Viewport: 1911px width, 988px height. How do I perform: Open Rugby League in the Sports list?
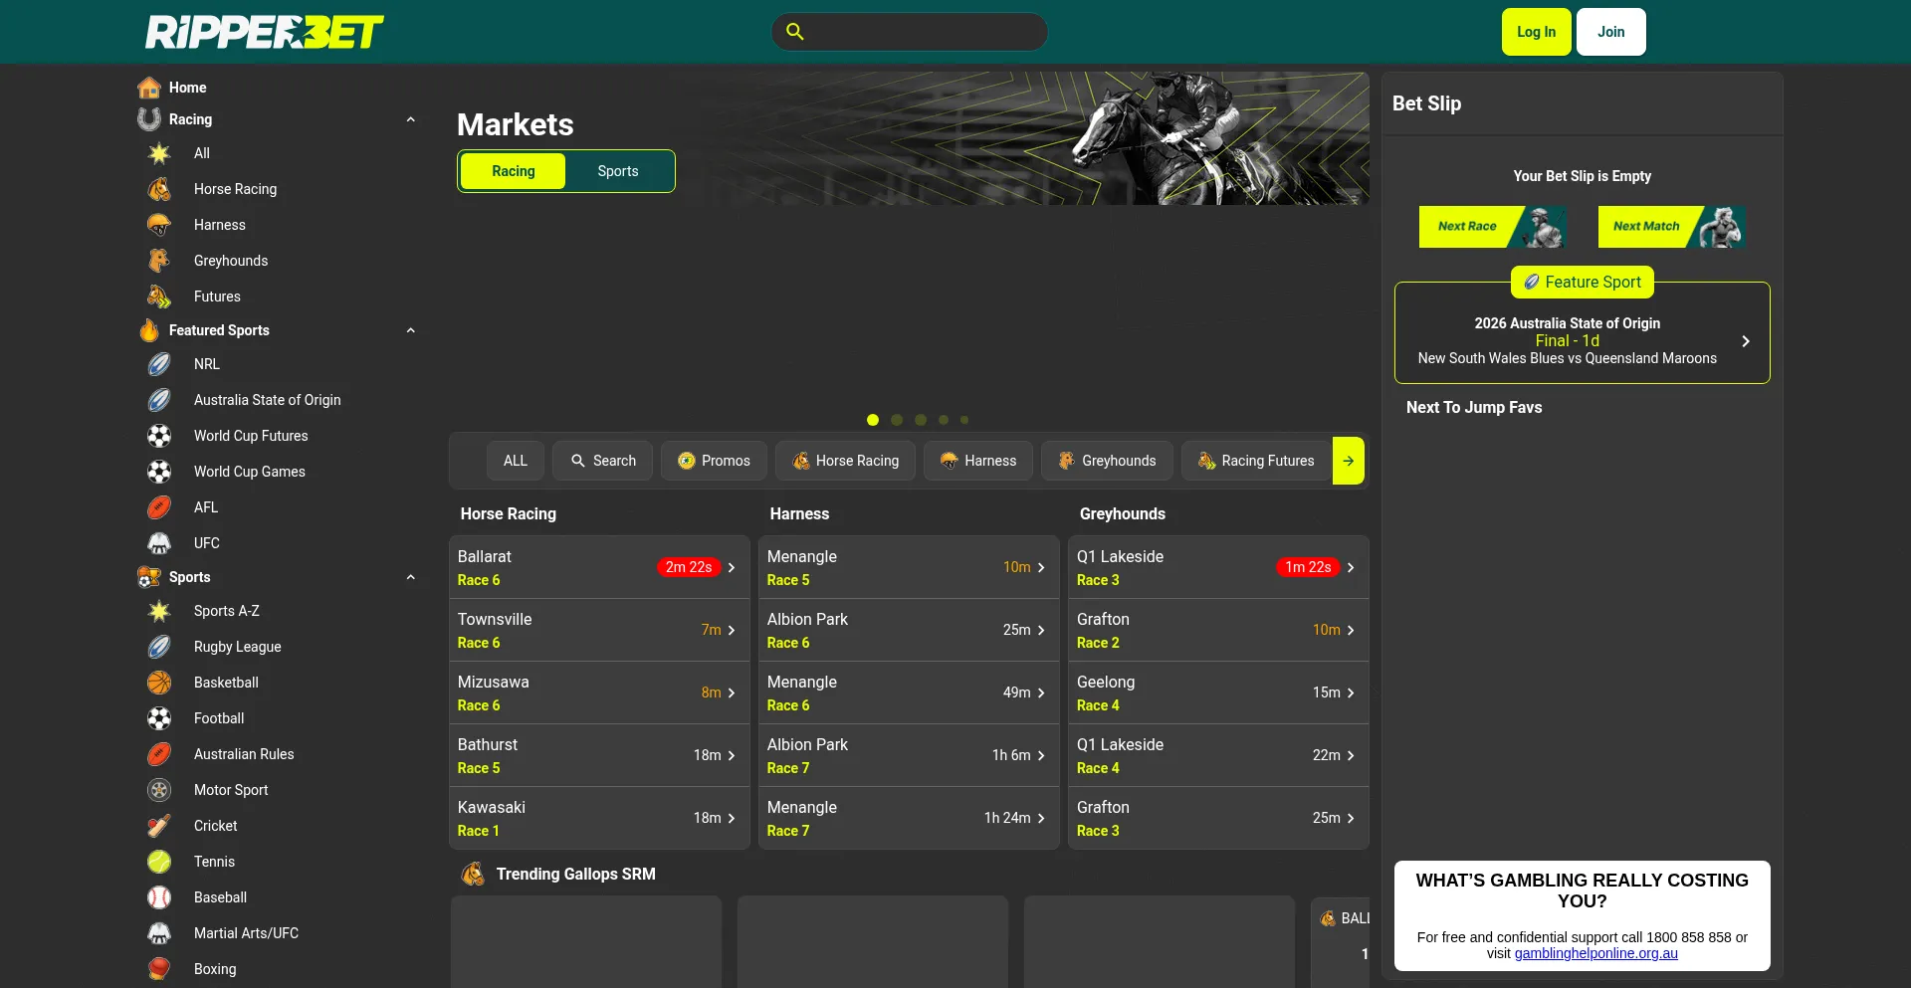click(238, 647)
